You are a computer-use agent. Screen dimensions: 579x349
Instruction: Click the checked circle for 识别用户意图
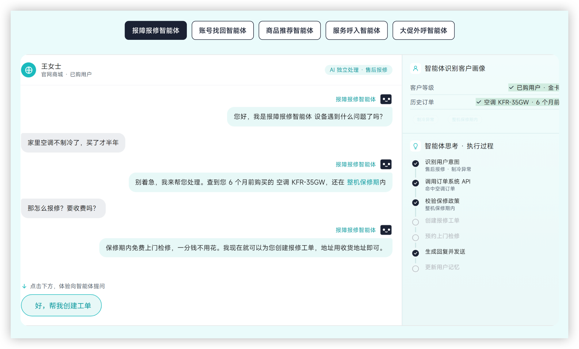[x=415, y=163]
